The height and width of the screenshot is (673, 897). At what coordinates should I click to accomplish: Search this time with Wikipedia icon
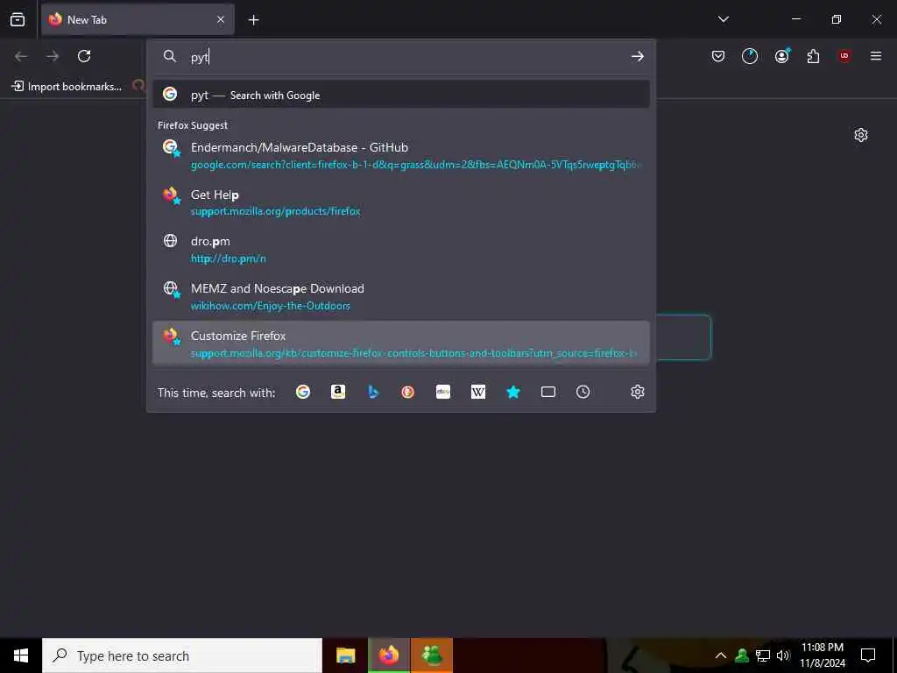pyautogui.click(x=478, y=392)
